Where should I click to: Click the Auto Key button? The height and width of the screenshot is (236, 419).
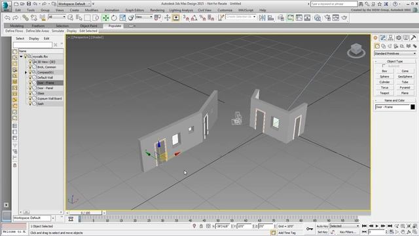click(322, 226)
